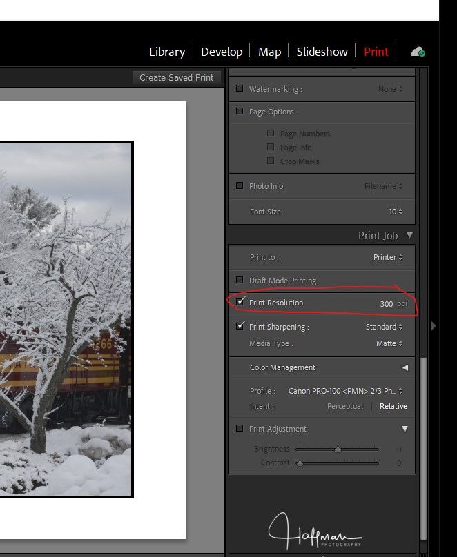Switch to the Develop module
The image size is (457, 557).
pyautogui.click(x=221, y=52)
